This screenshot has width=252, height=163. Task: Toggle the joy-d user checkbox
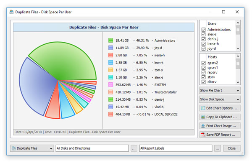pos(203,48)
